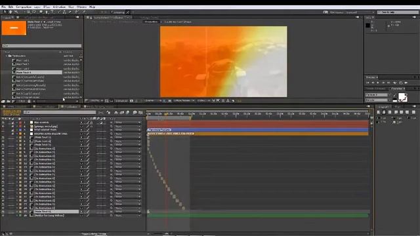The image size is (420, 236).
Task: Expand Main Text 1 layer properties
Action: (17, 138)
